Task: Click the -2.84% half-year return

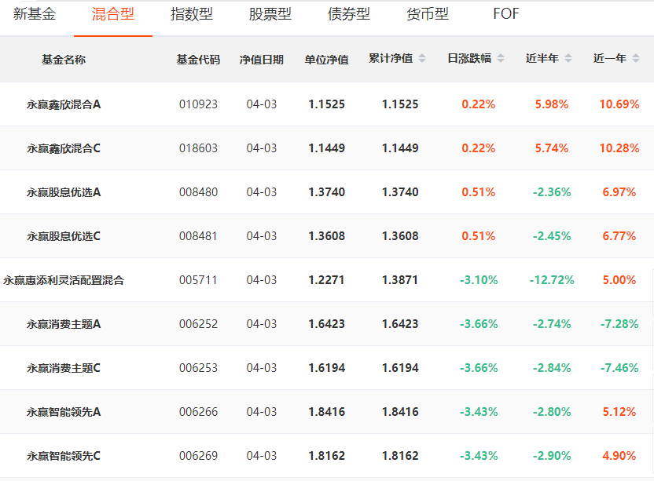Action: [552, 368]
